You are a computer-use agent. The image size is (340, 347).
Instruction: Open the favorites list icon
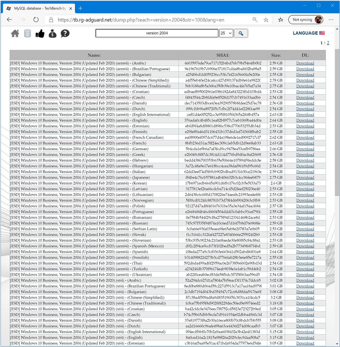coord(281,20)
